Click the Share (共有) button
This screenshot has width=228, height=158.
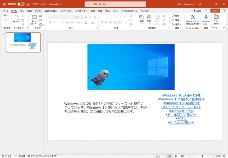click(215, 10)
